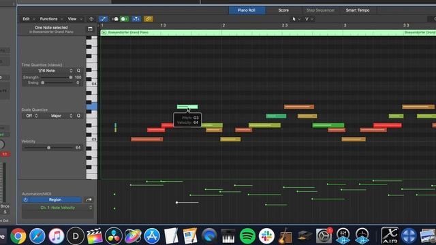The image size is (436, 245).
Task: Toggle Show/Hide Automation button
Action: [x=103, y=19]
